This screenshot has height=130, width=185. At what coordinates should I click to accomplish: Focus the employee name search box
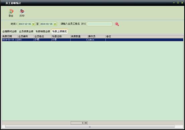(x=99, y=24)
